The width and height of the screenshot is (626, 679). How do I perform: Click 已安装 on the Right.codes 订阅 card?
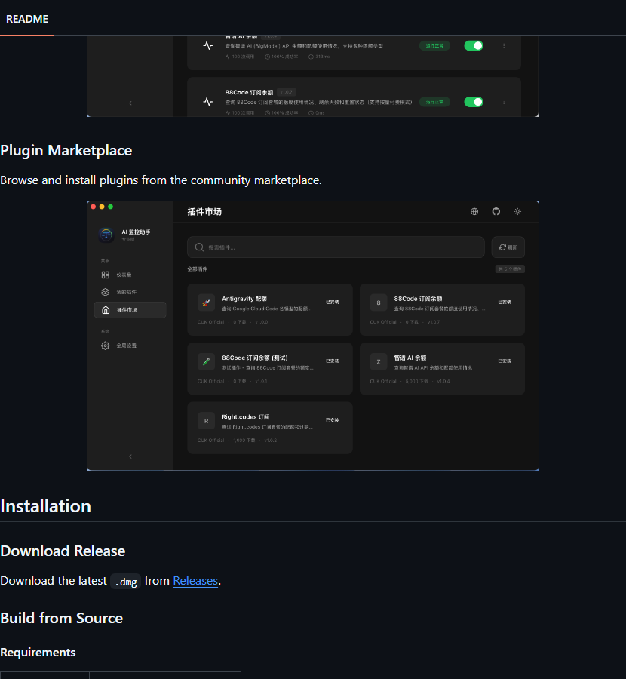[x=333, y=420]
